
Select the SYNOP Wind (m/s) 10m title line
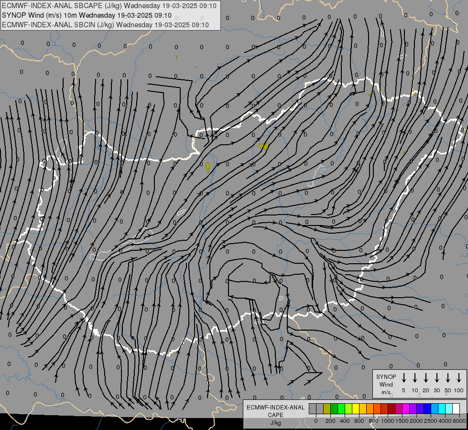click(x=87, y=15)
